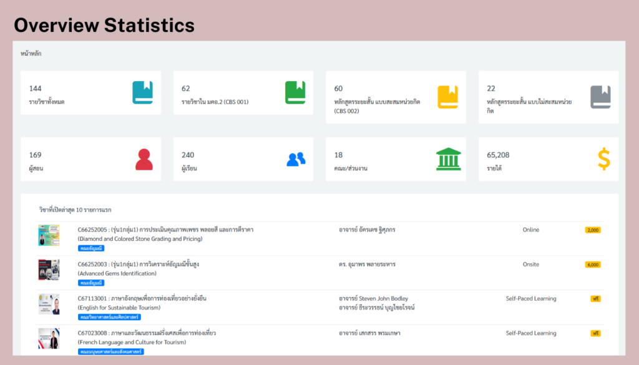The height and width of the screenshot is (365, 639).
Task: Click the red instructor person icon
Action: click(x=144, y=160)
